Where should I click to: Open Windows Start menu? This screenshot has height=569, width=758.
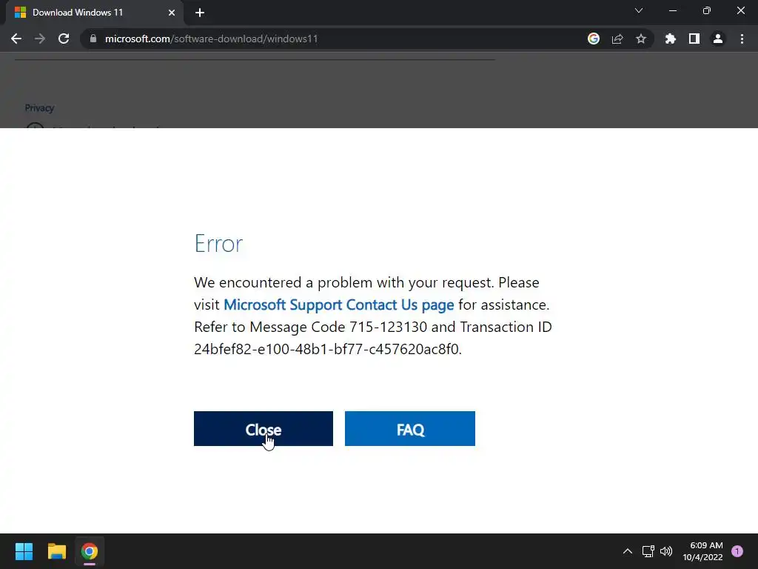24,551
